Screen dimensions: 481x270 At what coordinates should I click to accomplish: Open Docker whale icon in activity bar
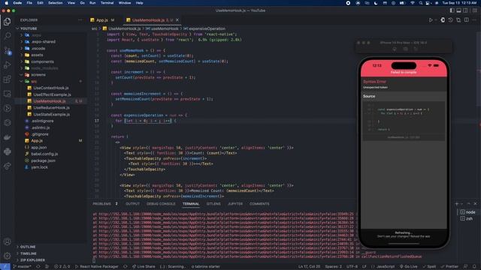tap(7, 137)
